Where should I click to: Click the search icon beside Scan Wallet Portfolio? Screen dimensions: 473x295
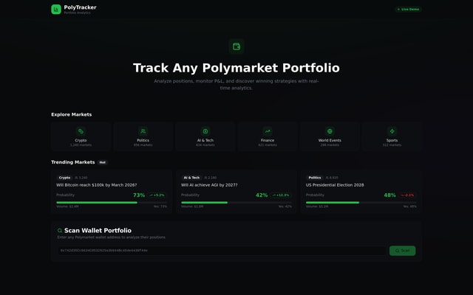click(x=60, y=231)
